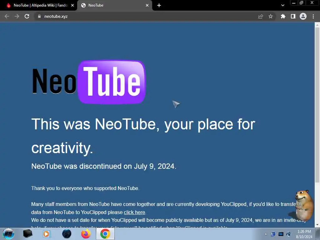Image resolution: width=320 pixels, height=240 pixels.
Task: Minimize the Chrome window
Action: pos(294,3)
